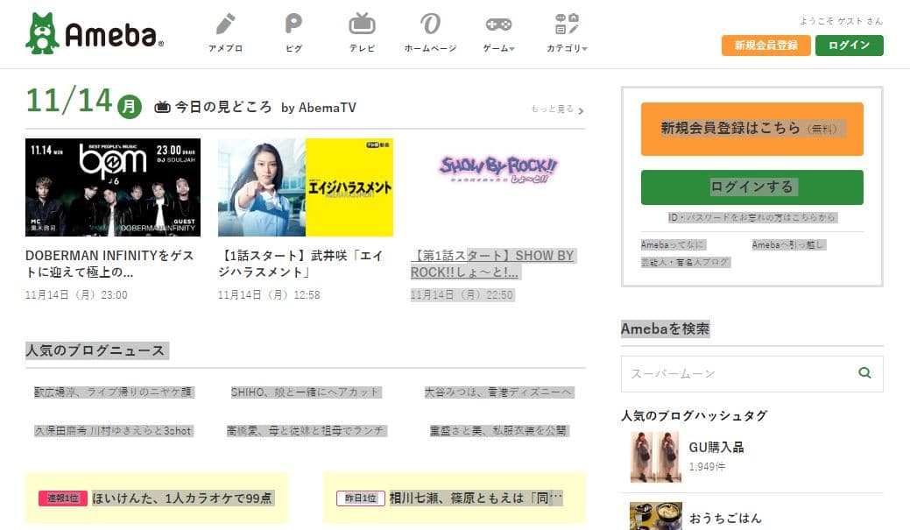
Task: Open エイジハラスメント thumbnail
Action: pyautogui.click(x=306, y=187)
